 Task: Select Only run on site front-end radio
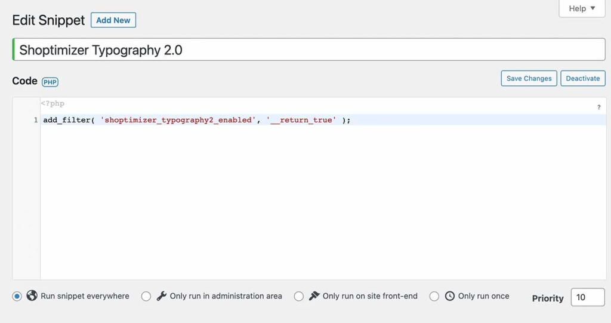click(x=299, y=296)
